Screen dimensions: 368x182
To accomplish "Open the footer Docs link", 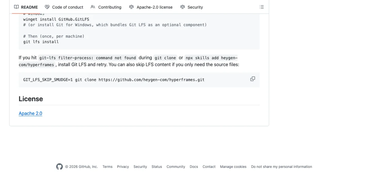I will pos(194,167).
